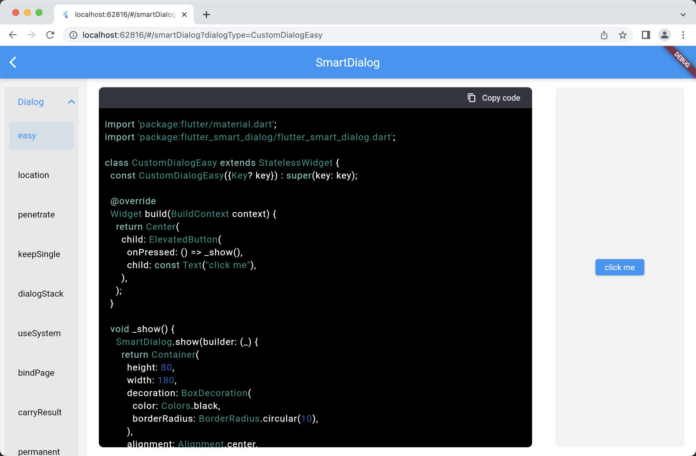The image size is (696, 456).
Task: Click the 'location' menu item in sidebar
Action: pos(34,174)
